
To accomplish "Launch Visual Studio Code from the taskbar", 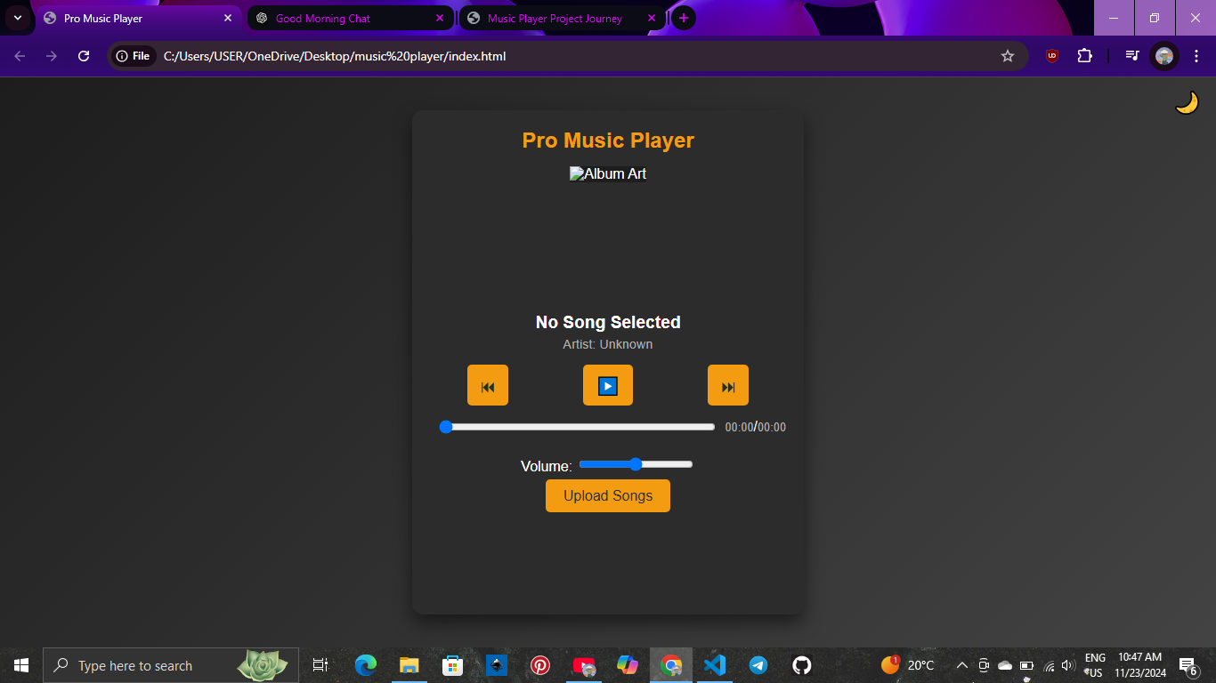I will click(714, 664).
